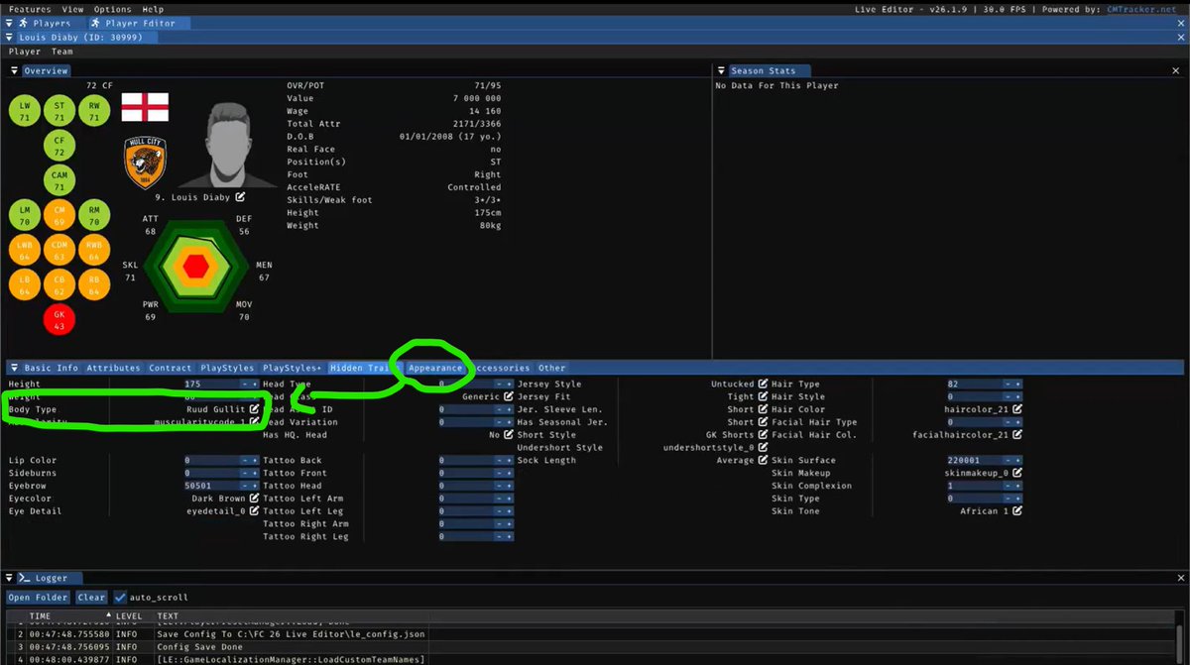Edit the Louis Diaby player name
Screen dimensions: 1190x665
point(240,198)
